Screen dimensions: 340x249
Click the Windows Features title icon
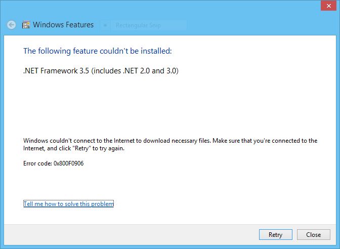(26, 25)
